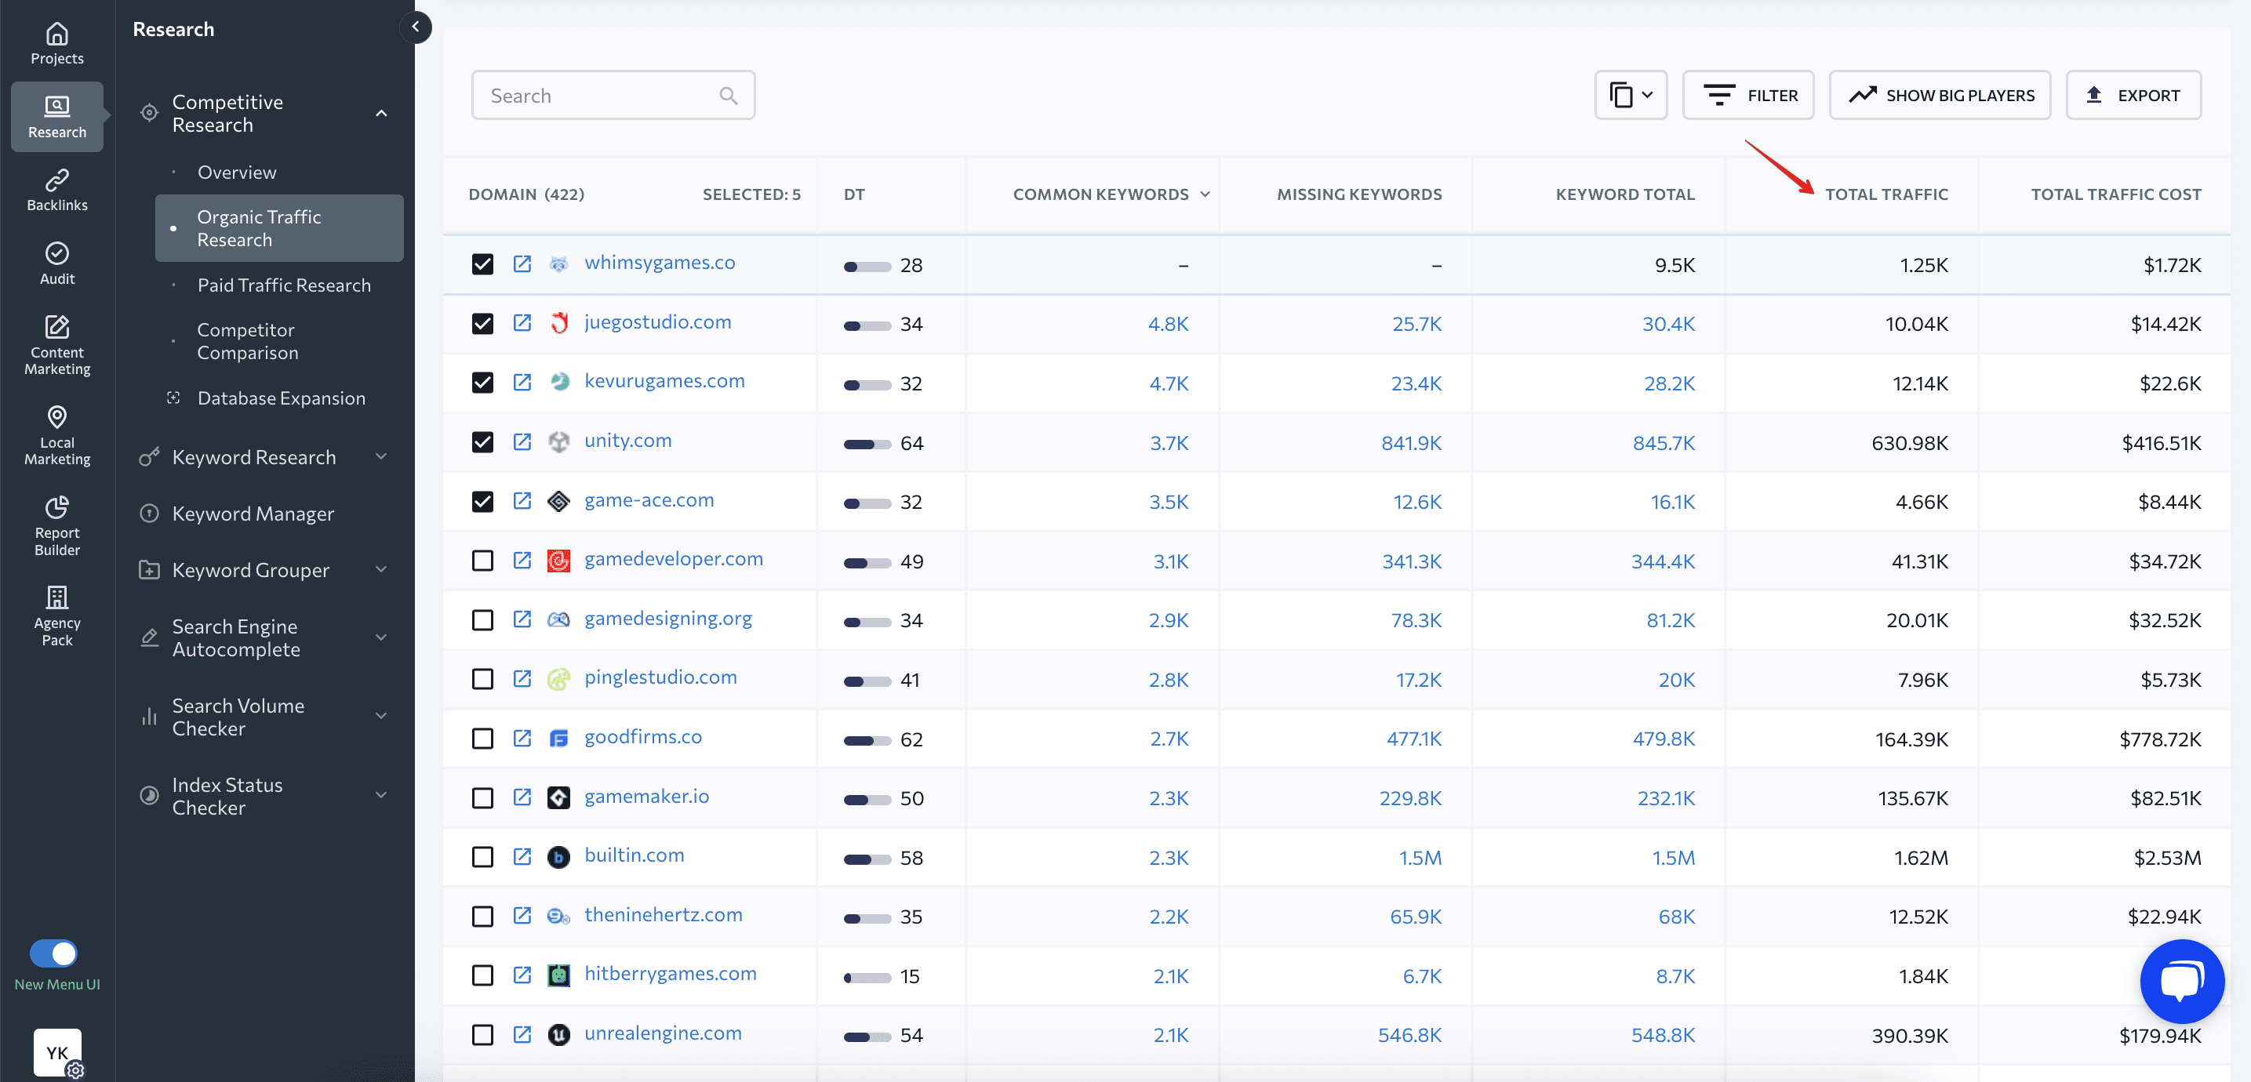Screen dimensions: 2251x1082
Task: Focus the Search input field
Action: [x=613, y=95]
